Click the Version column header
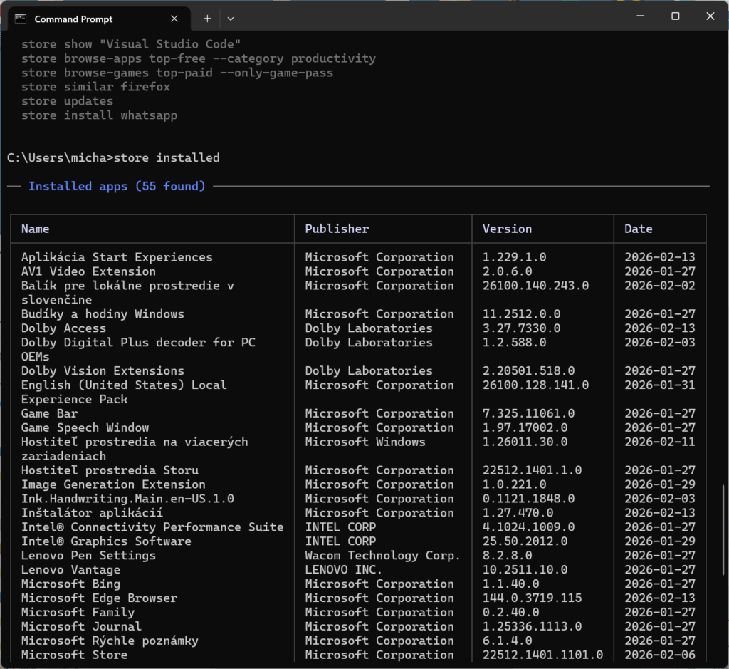 point(507,228)
